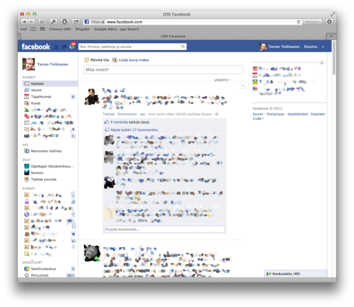This screenshot has height=307, width=354.
Task: Open the Reading List glasses icon
Action: (x=24, y=29)
